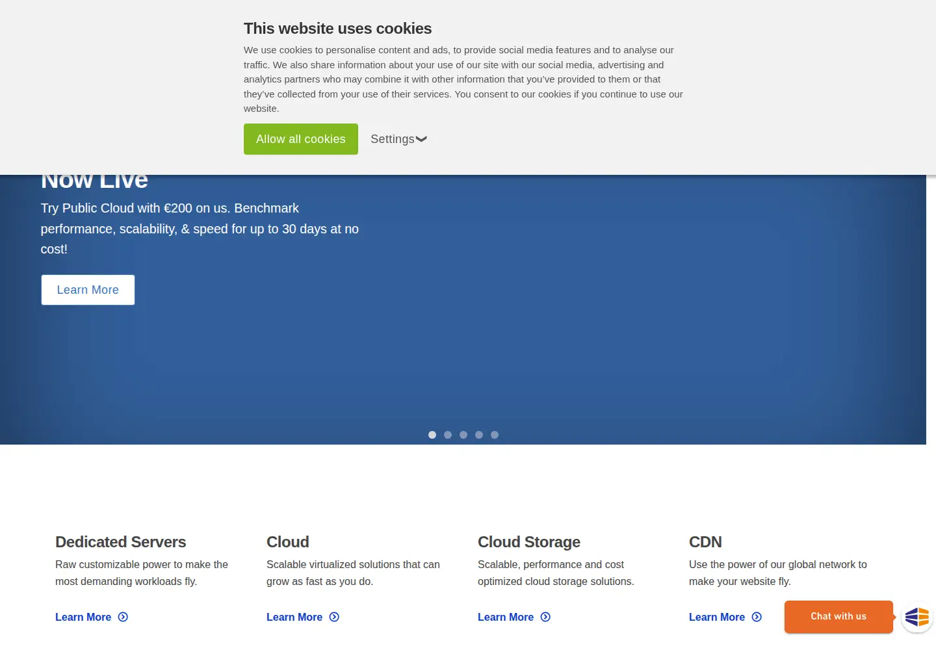The width and height of the screenshot is (936, 650).
Task: Open the hero banner Learn More button
Action: [x=88, y=290]
